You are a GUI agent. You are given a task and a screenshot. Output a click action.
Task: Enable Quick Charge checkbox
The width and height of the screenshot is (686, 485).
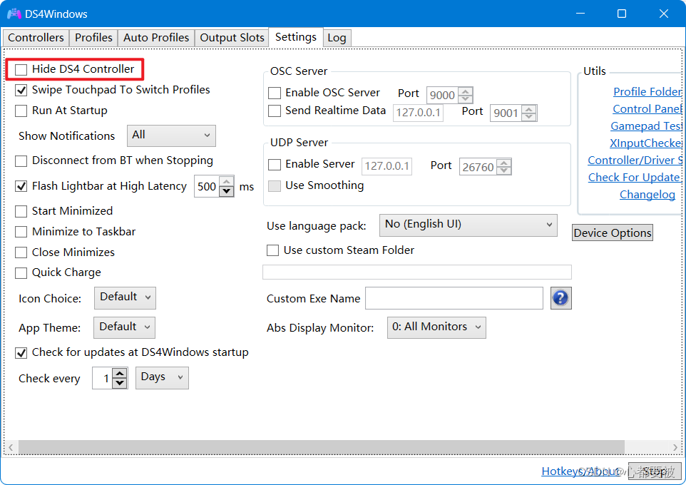point(21,273)
